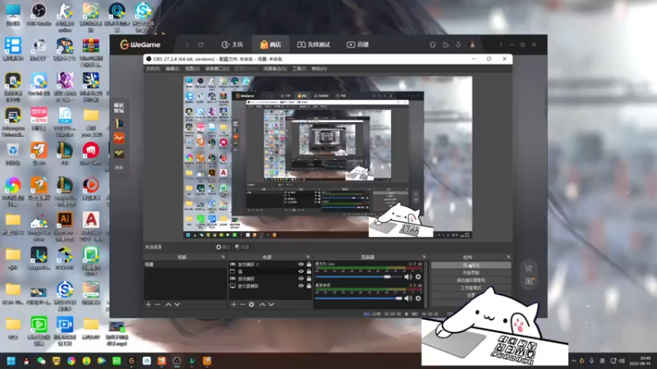Select the 游戏捕获 2 source row

tap(270, 264)
